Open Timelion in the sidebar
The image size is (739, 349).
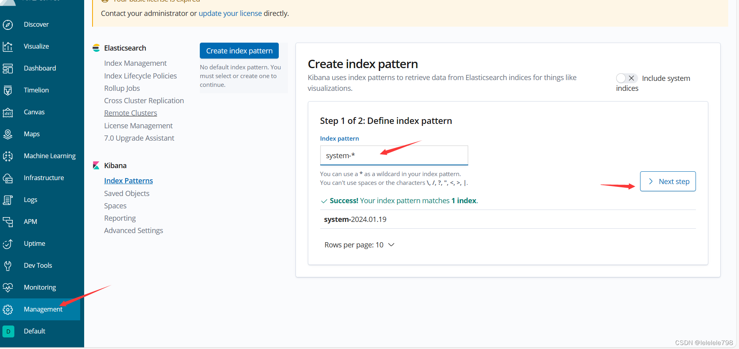coord(36,90)
